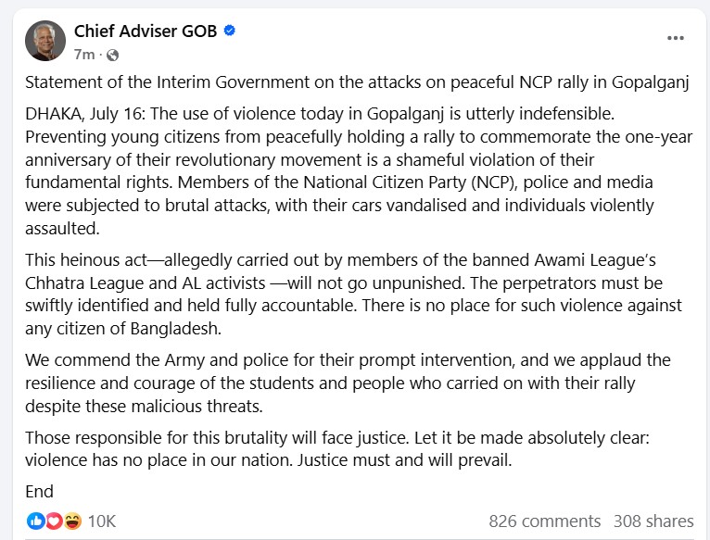Click the globe public audience icon

point(112,56)
